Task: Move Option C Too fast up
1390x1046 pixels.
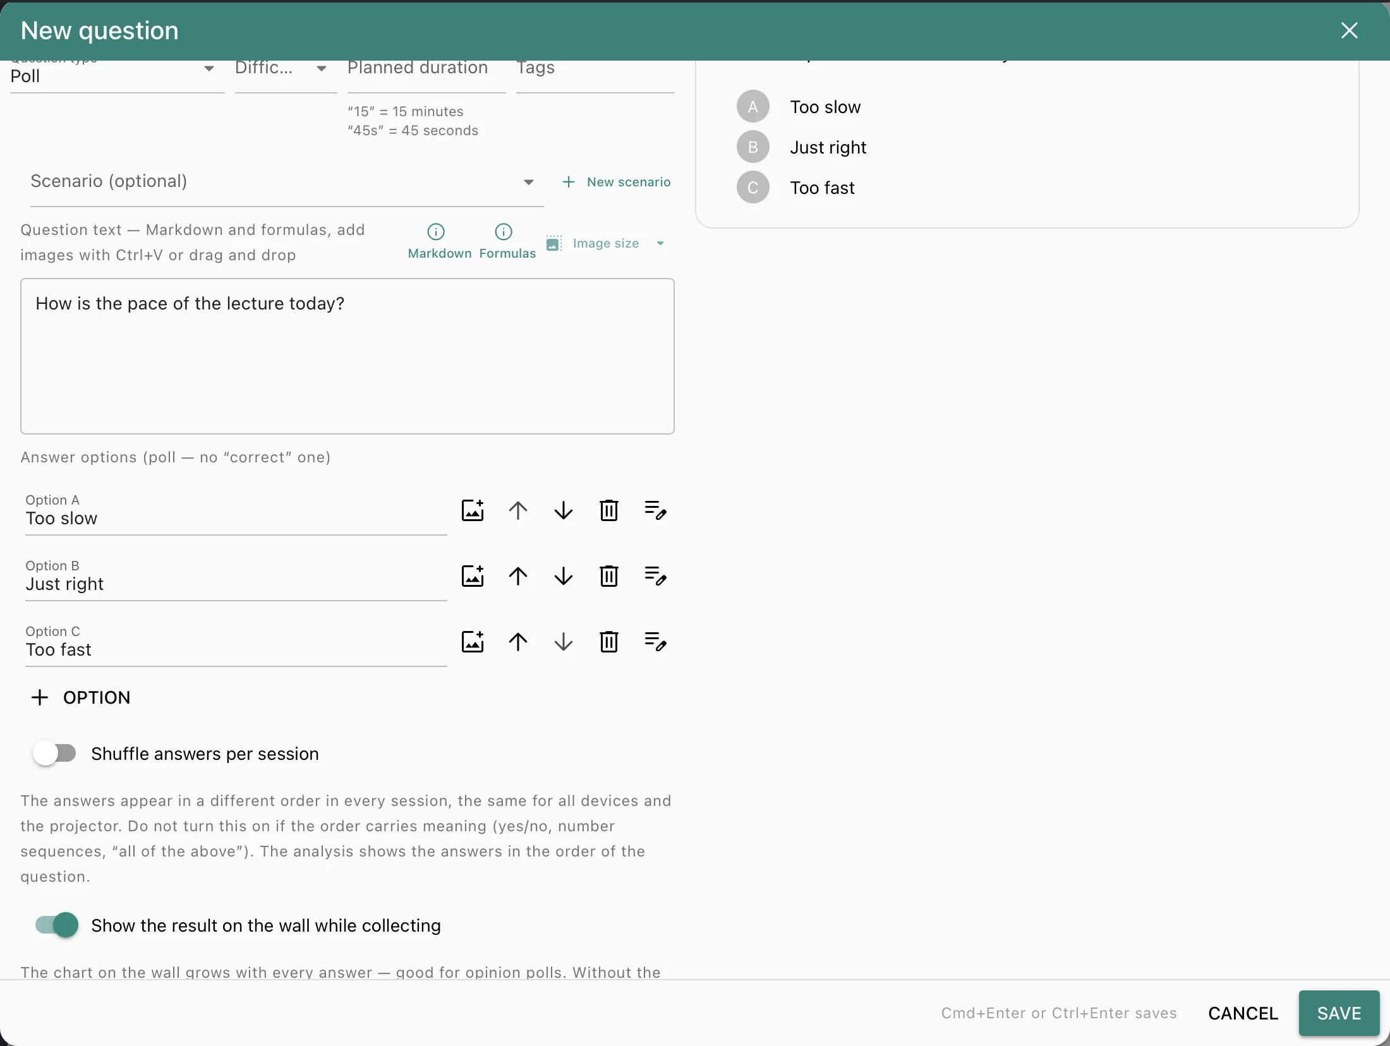Action: pyautogui.click(x=518, y=642)
